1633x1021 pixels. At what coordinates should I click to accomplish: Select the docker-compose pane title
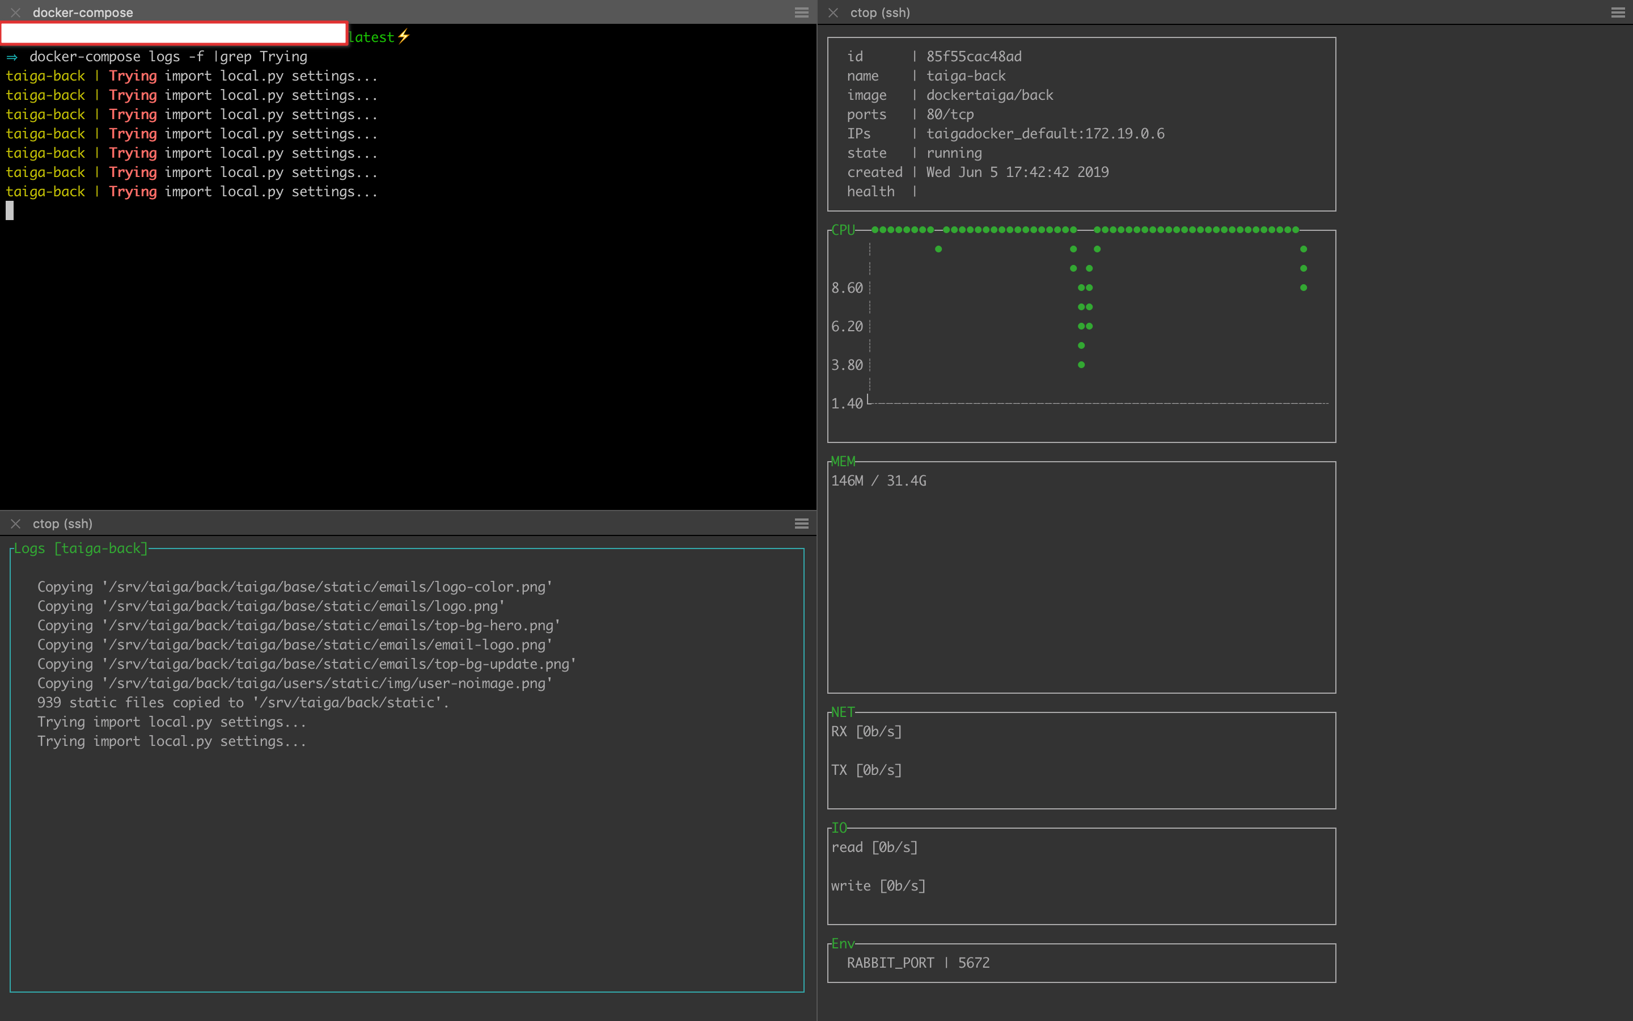click(x=83, y=12)
